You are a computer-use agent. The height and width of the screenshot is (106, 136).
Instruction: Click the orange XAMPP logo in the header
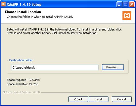click(x=127, y=15)
